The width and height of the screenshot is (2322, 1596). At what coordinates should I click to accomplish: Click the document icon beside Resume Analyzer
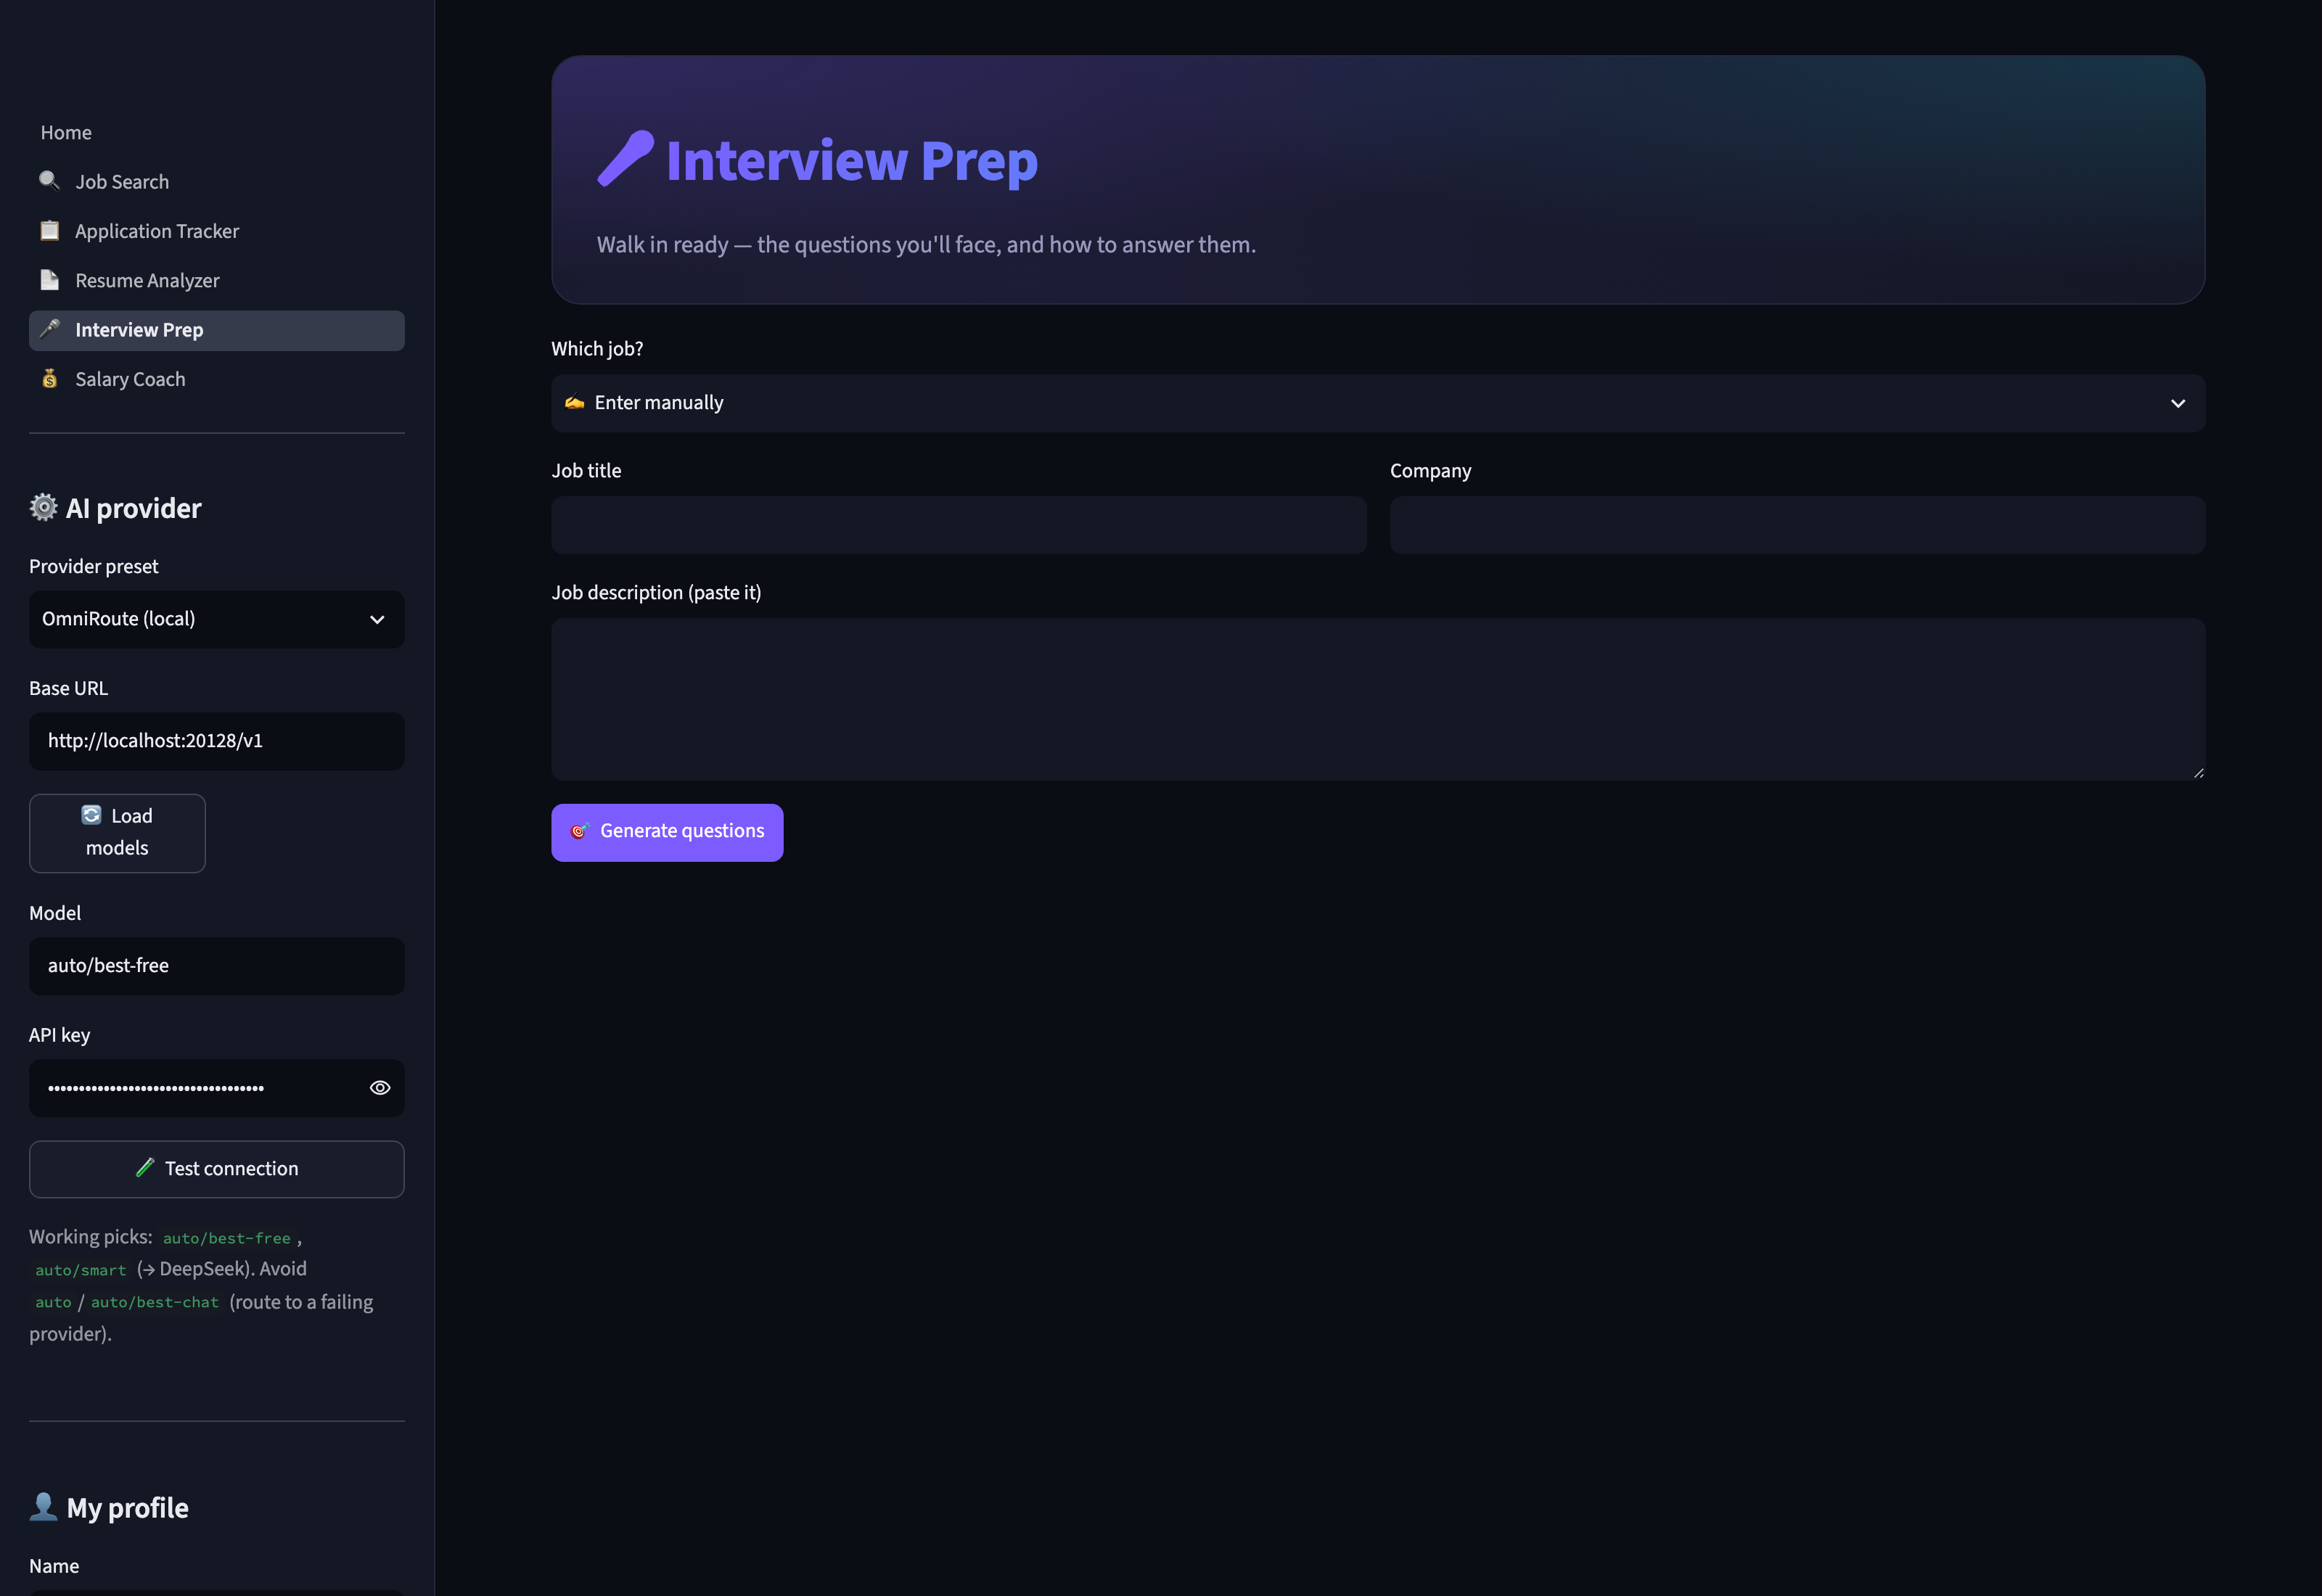(49, 280)
